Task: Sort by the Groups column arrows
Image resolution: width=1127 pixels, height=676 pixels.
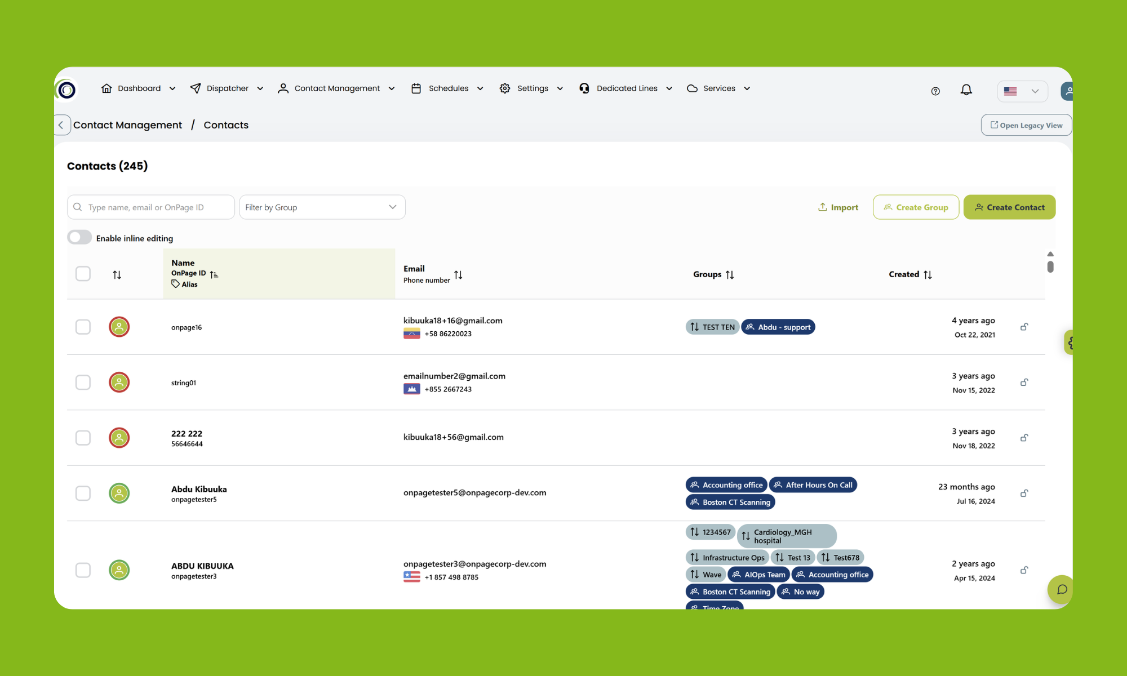Action: tap(730, 275)
